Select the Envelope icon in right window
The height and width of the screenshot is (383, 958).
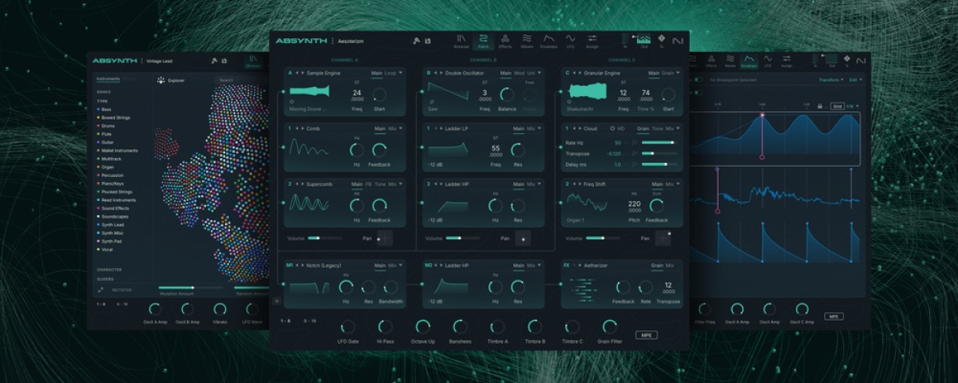pyautogui.click(x=749, y=61)
